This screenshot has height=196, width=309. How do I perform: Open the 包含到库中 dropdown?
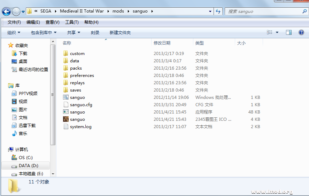click(x=44, y=32)
